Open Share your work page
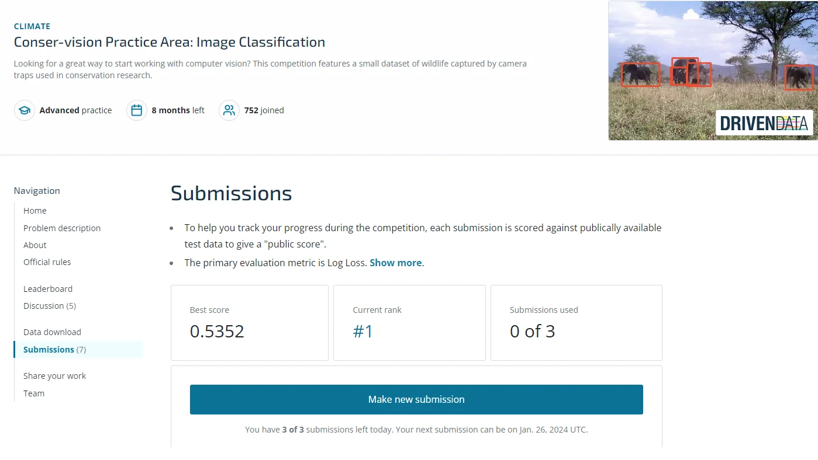This screenshot has height=460, width=818. coord(54,376)
